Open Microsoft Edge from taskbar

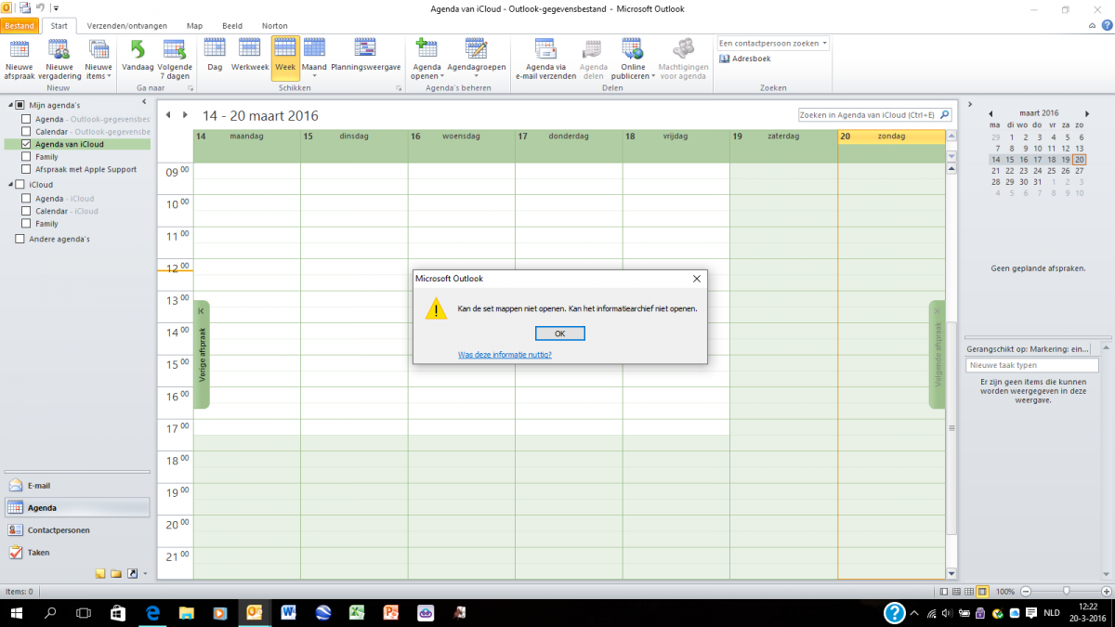click(x=152, y=613)
